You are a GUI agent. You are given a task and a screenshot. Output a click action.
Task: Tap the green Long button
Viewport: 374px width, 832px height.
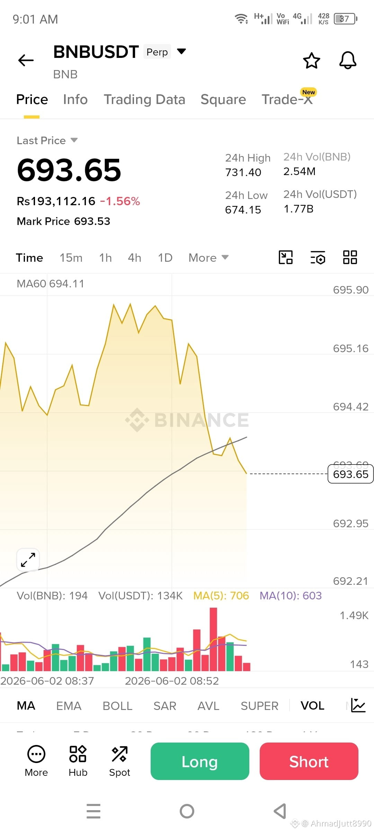coord(200,761)
